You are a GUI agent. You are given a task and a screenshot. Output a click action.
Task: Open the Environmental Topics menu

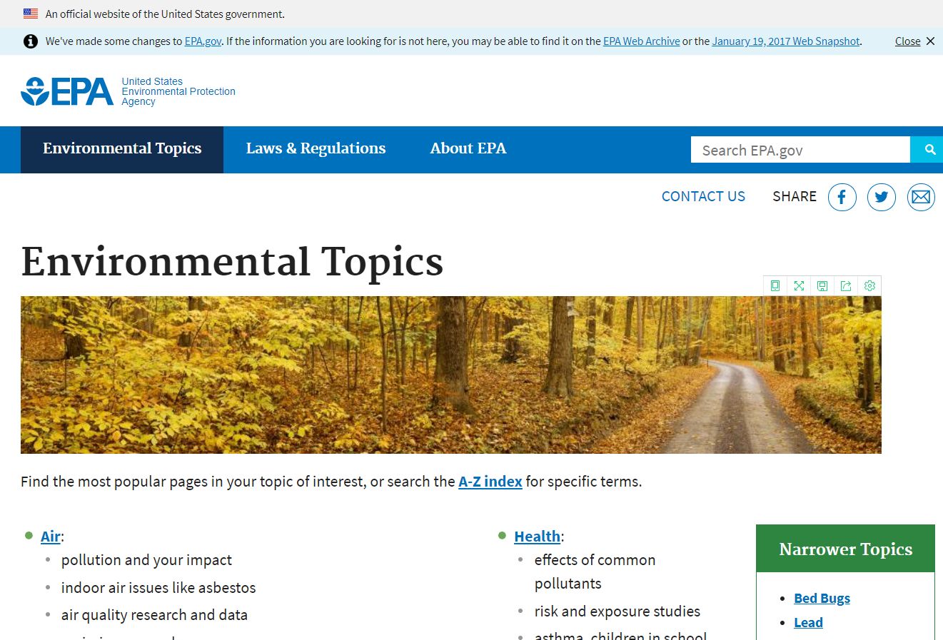click(122, 149)
